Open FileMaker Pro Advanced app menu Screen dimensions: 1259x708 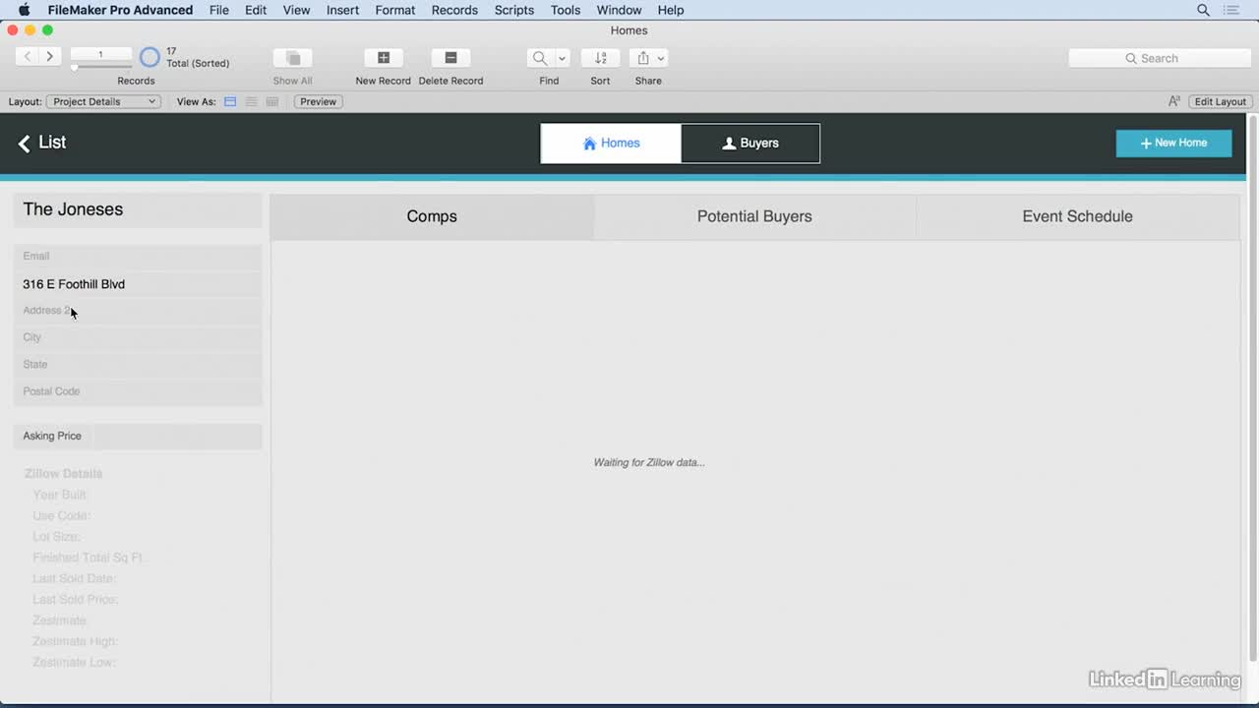[120, 10]
